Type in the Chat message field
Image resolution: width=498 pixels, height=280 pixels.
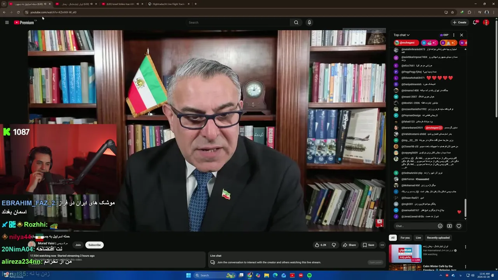(x=415, y=226)
